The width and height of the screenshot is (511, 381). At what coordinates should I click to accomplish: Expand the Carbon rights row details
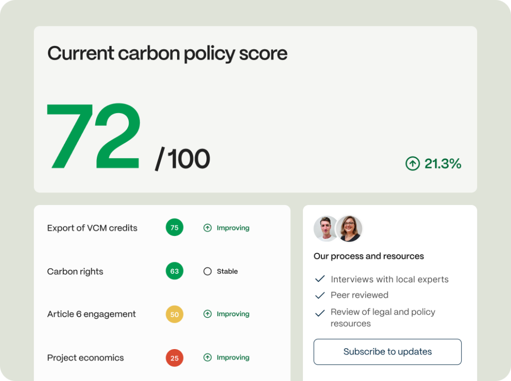(75, 271)
